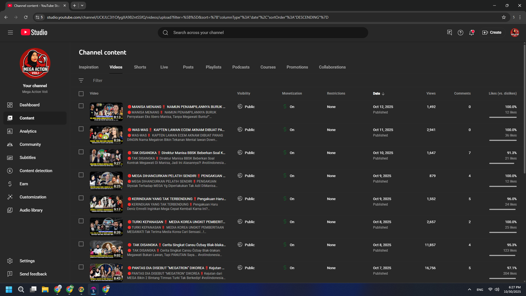Open the Customization magic wand icon
The image size is (526, 296).
(x=10, y=197)
